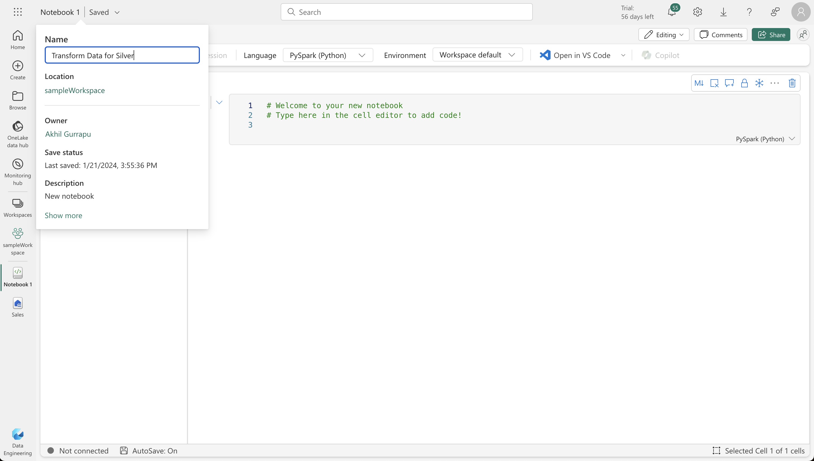The height and width of the screenshot is (461, 814).
Task: Open the feedback icon in header
Action: click(775, 12)
